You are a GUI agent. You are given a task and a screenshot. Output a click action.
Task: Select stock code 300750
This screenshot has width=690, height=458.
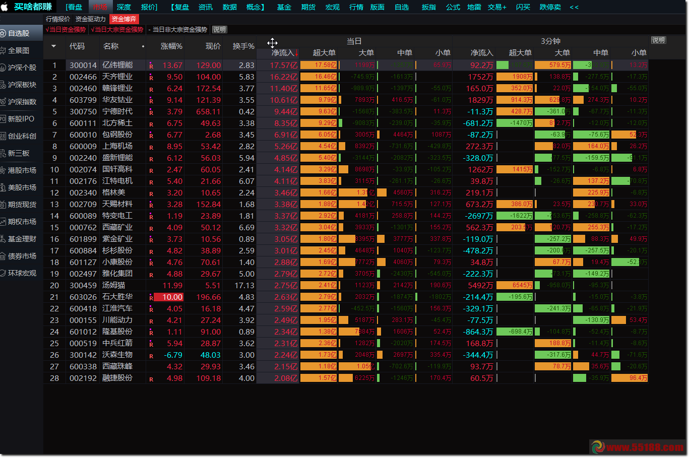pyautogui.click(x=83, y=111)
